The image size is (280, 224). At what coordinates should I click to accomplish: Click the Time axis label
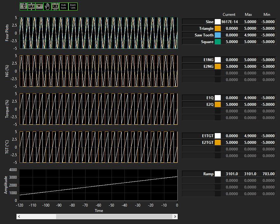click(x=99, y=211)
